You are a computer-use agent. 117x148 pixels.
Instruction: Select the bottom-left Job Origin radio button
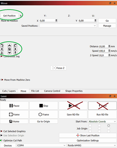click(90, 131)
